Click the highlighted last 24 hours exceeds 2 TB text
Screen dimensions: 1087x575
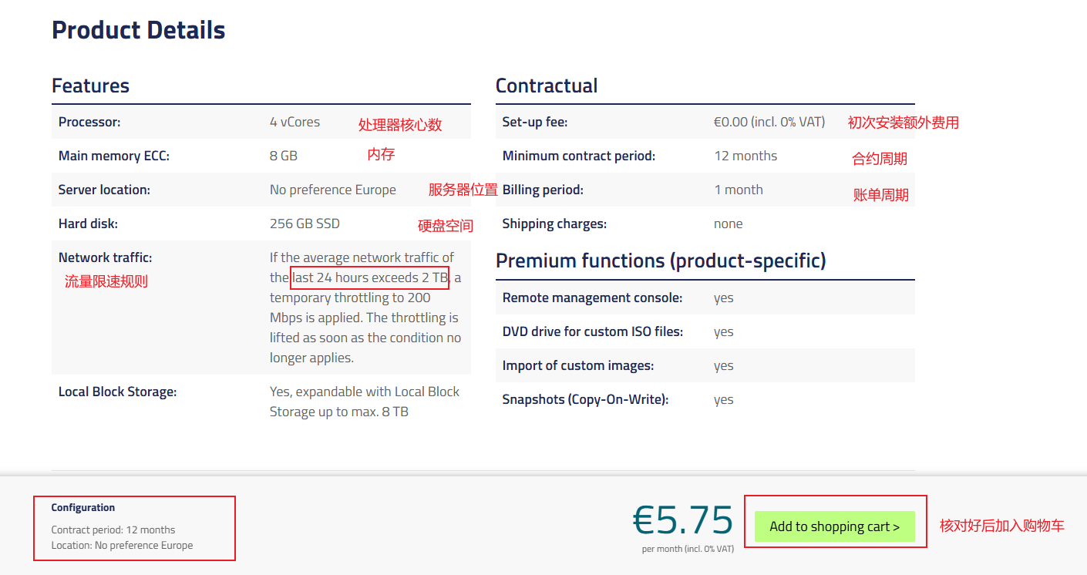click(370, 277)
